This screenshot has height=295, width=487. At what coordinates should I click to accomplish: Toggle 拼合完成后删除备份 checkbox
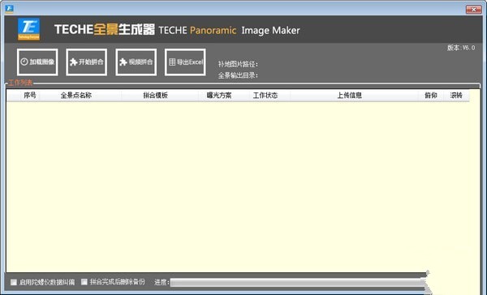click(84, 282)
